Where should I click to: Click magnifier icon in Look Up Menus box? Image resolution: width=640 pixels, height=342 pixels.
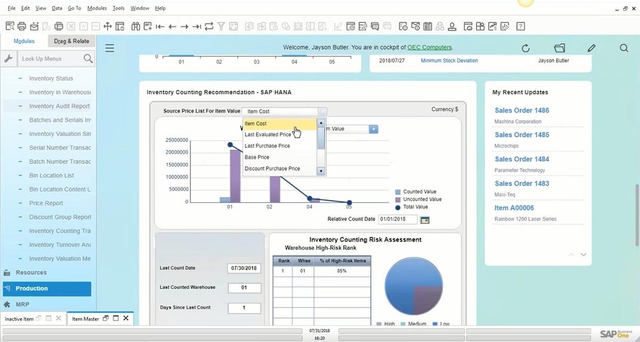pos(88,58)
